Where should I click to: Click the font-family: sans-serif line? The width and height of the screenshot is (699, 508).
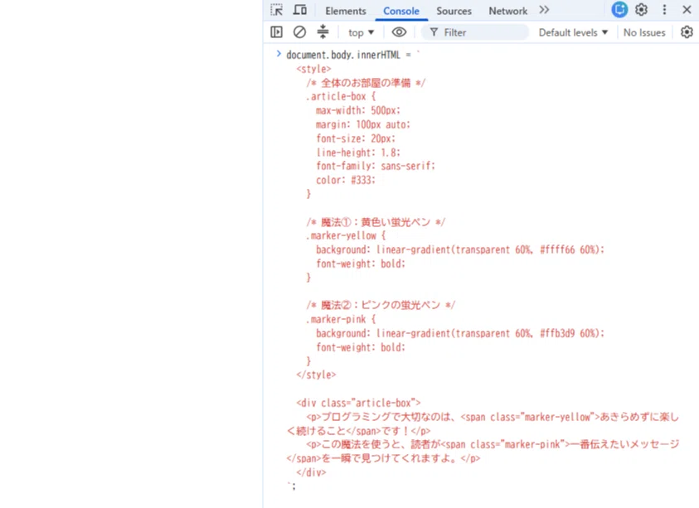[376, 167]
